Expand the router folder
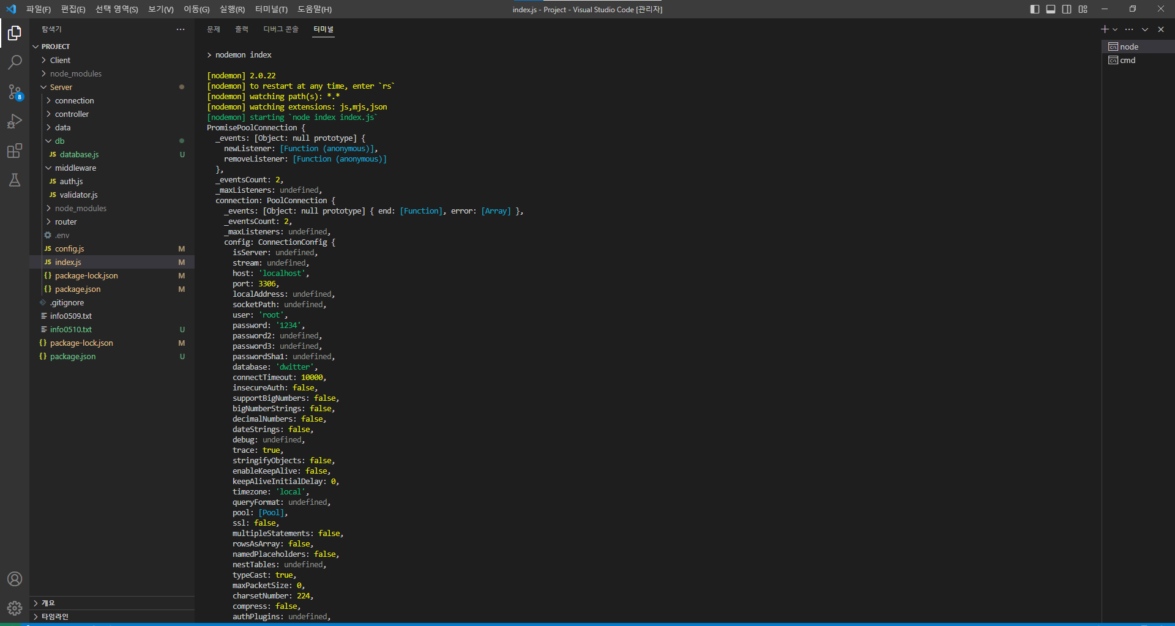 (x=112, y=222)
